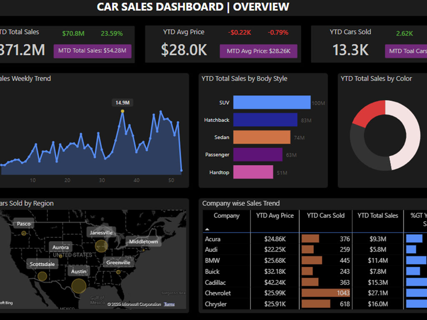
Task: Click the Company wise Sales Trend title
Action: point(241,203)
